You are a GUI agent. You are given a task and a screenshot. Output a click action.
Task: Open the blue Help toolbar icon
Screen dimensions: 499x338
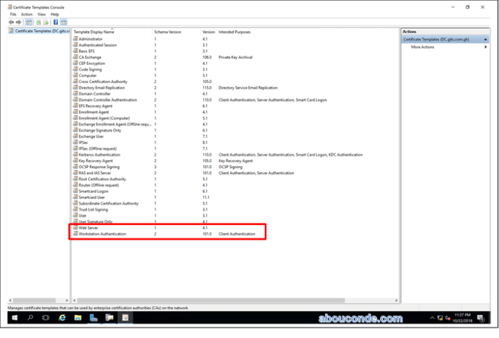pyautogui.click(x=56, y=22)
